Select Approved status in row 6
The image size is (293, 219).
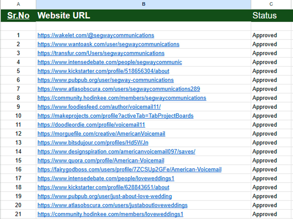265,80
